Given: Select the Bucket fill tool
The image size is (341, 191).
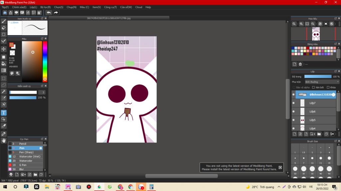Looking at the screenshot, I should coord(4,64).
